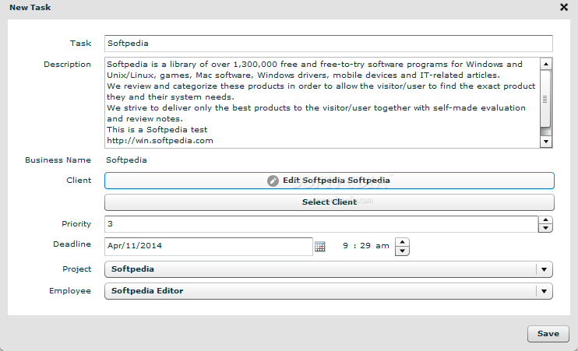
Task: Focus the Priority number field
Action: 322,224
